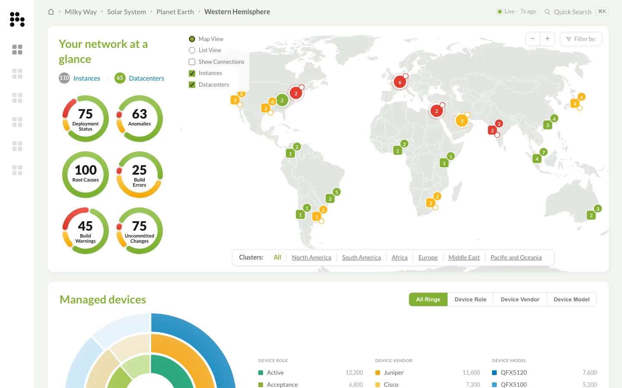Go to Milky Way in the breadcrumb

tap(81, 12)
